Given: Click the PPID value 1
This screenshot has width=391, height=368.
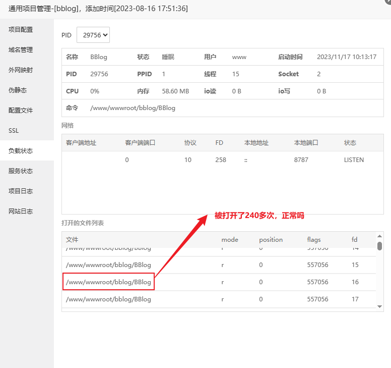Looking at the screenshot, I should (x=163, y=74).
